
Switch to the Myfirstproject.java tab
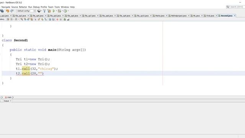point(179,16)
